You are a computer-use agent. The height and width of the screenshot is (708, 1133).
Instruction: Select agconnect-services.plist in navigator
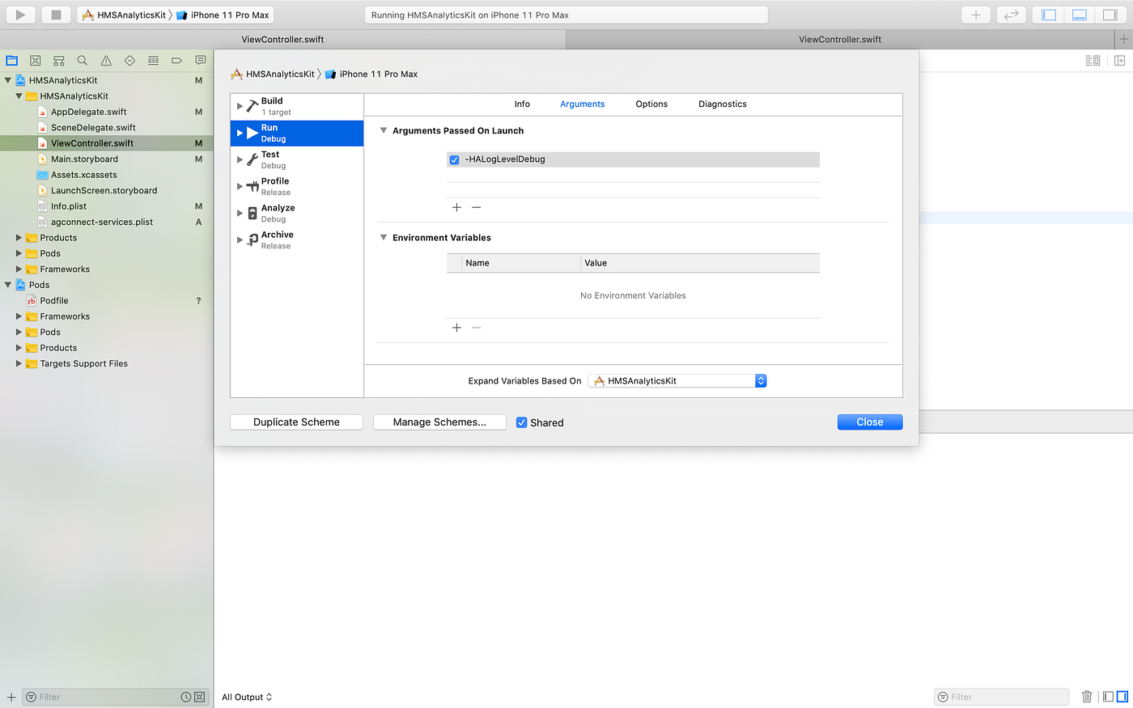click(x=102, y=222)
